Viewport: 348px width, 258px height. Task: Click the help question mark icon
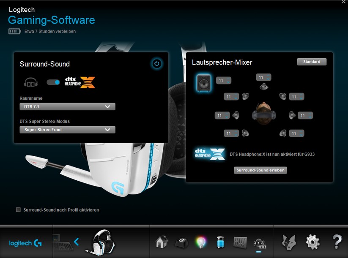337,242
